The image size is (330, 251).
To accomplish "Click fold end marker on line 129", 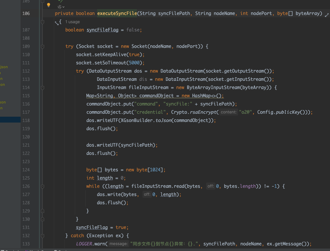I will (x=43, y=211).
